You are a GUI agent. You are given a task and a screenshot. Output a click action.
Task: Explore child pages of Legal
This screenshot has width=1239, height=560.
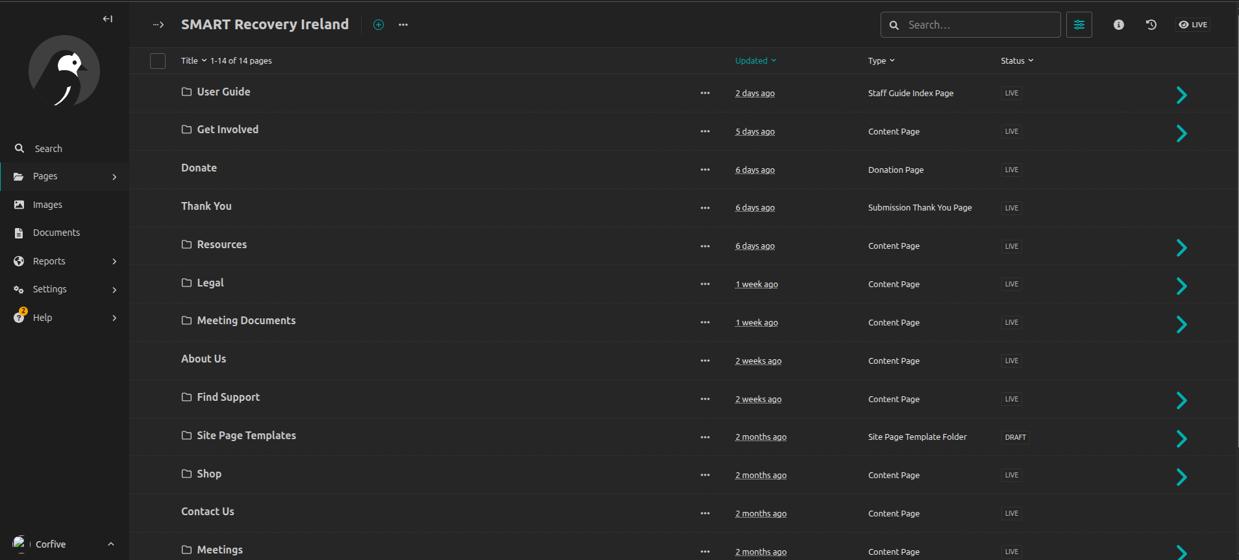(x=1181, y=286)
